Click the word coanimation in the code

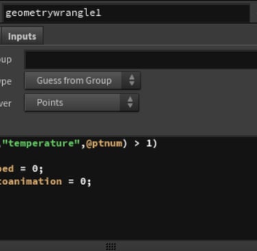(x=31, y=182)
